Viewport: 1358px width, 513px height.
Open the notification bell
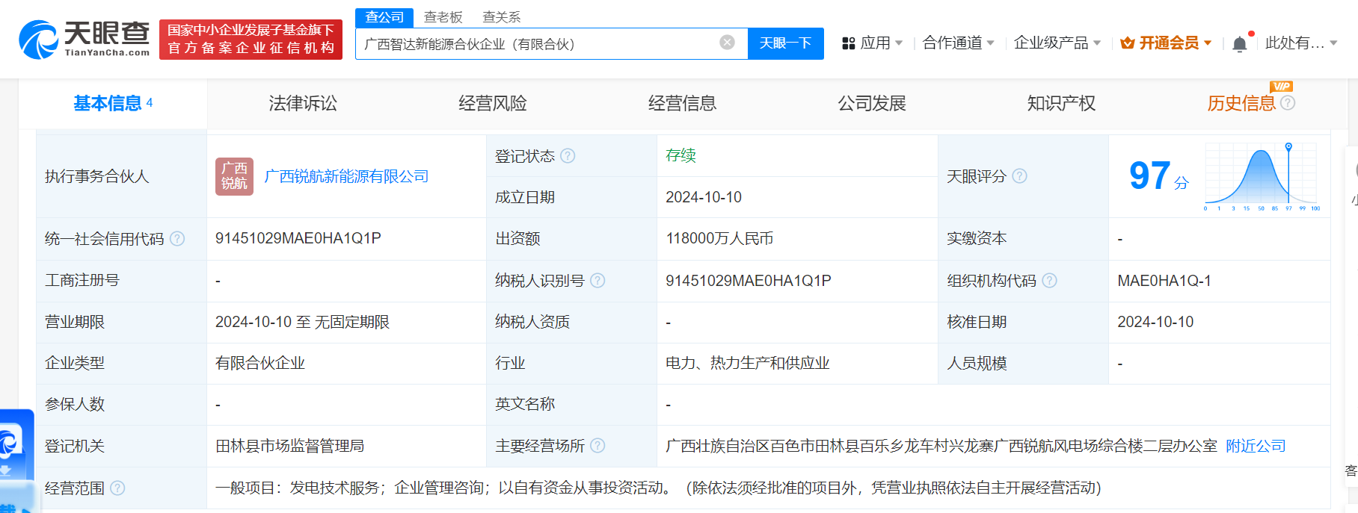point(1239,44)
